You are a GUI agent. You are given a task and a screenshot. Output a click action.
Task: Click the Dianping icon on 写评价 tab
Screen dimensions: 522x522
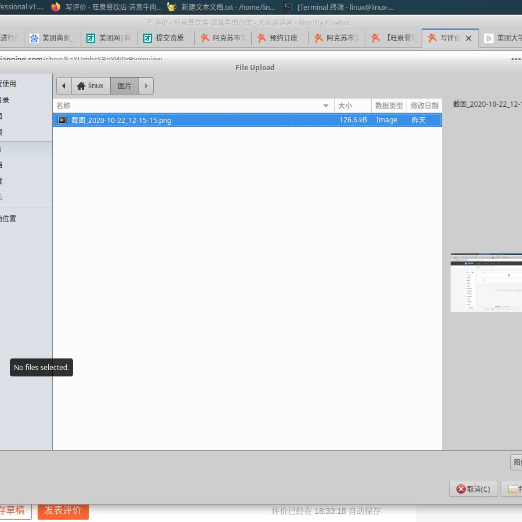(x=432, y=38)
